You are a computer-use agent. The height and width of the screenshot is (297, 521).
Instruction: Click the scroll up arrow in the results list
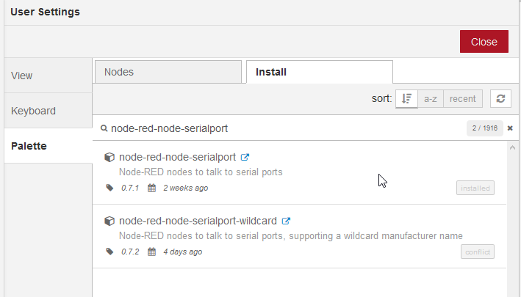512,147
